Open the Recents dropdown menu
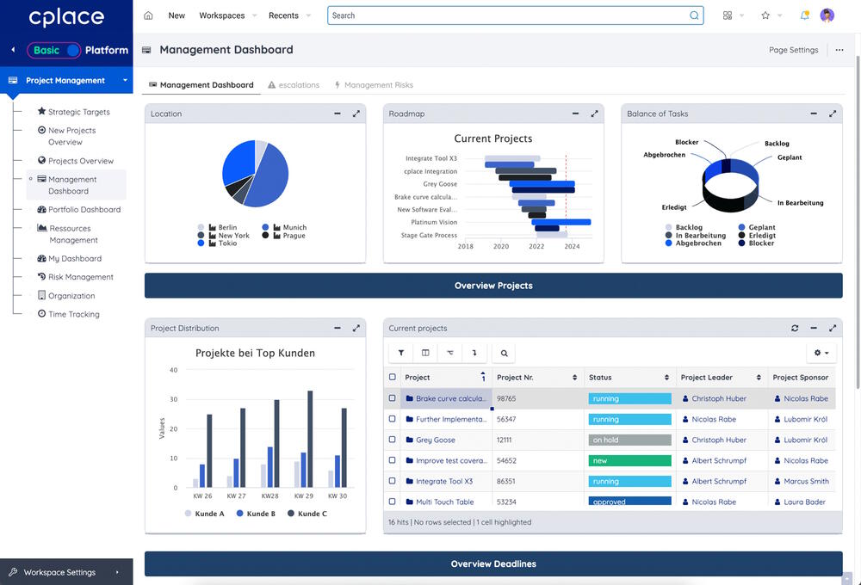This screenshot has height=585, width=861. click(x=288, y=15)
